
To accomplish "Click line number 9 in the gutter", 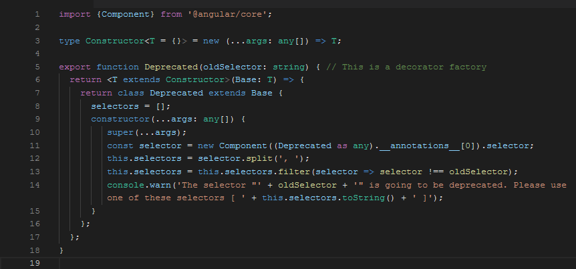I will (37, 119).
